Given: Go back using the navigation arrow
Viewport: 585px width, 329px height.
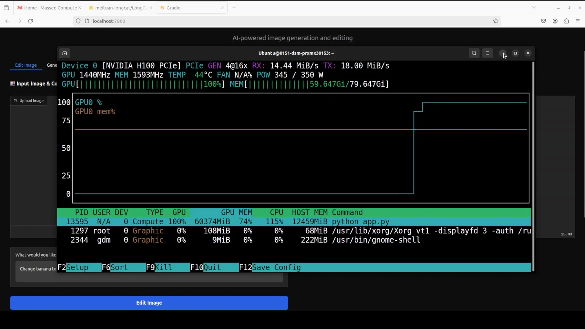Looking at the screenshot, I should (7, 21).
